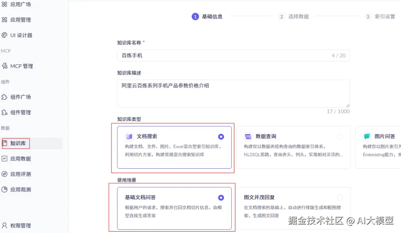401x233 pixels.
Task: Click step 2 选择数据 in the stepper
Action: (294, 17)
